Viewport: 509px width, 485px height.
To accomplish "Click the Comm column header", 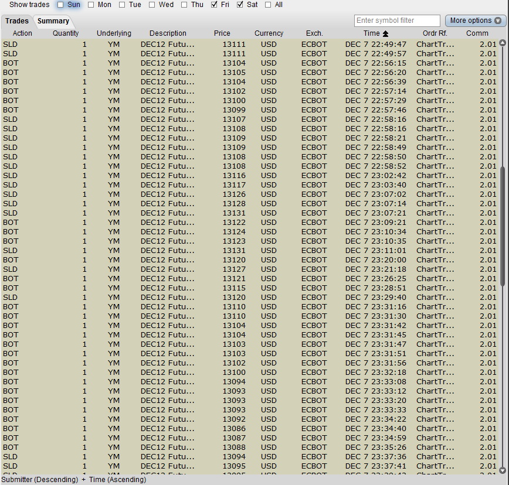I will coord(477,33).
